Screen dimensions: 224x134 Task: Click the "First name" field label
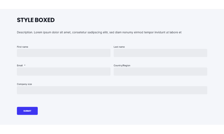point(22,47)
